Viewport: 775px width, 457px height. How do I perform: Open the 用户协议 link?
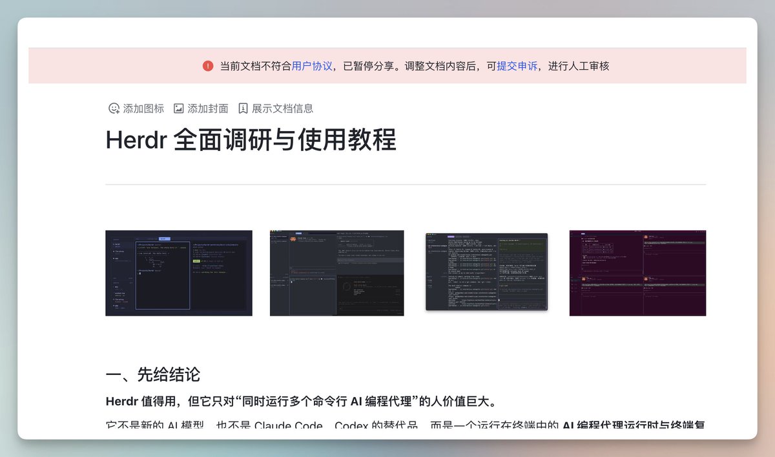coord(312,66)
